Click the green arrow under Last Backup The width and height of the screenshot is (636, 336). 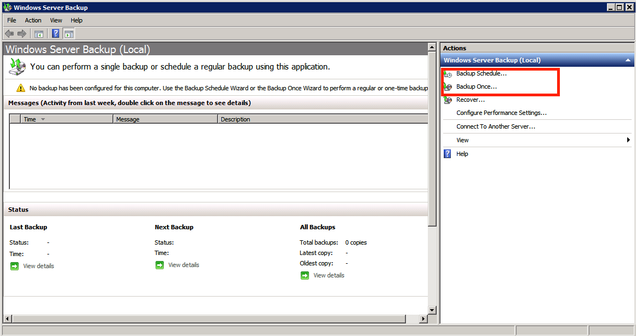coord(15,267)
